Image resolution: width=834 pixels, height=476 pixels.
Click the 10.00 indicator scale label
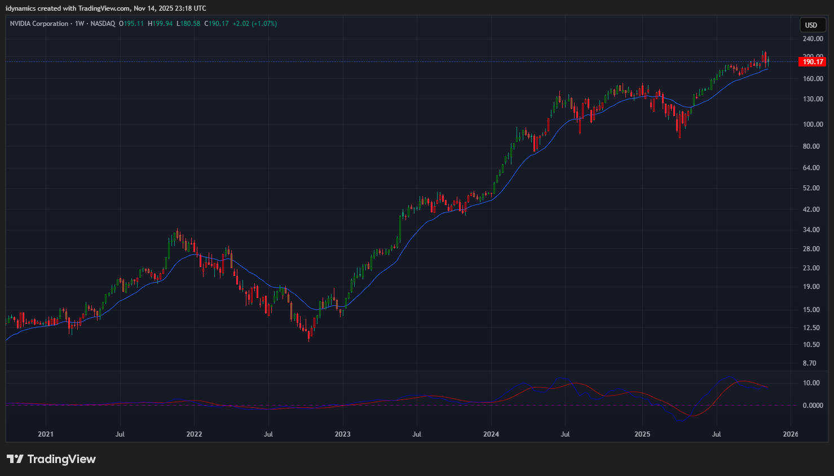click(811, 383)
